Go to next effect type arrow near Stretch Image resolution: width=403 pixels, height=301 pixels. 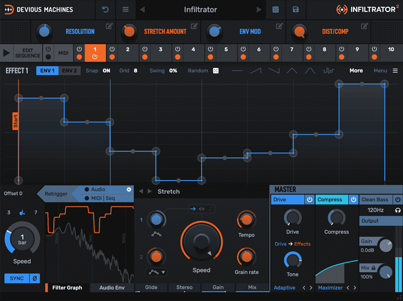coord(149,191)
